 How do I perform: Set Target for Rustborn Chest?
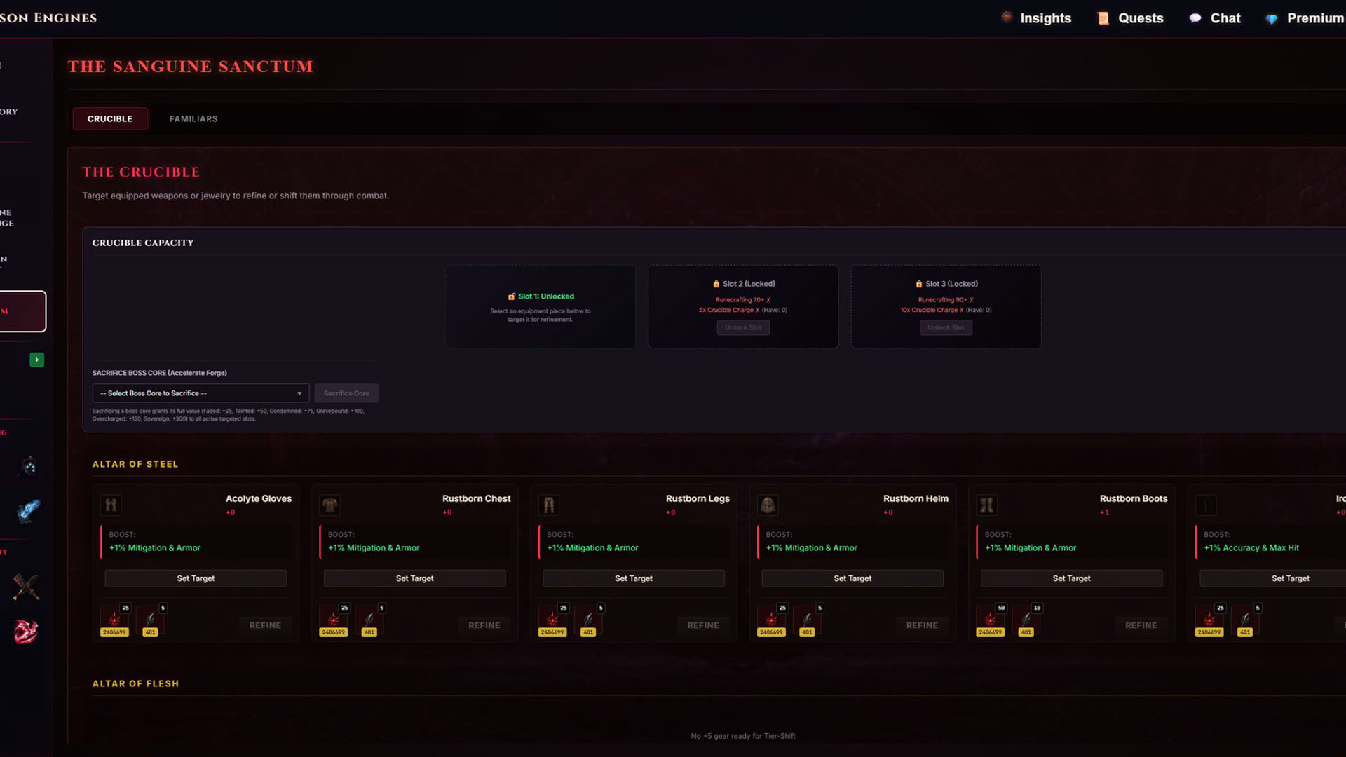414,578
